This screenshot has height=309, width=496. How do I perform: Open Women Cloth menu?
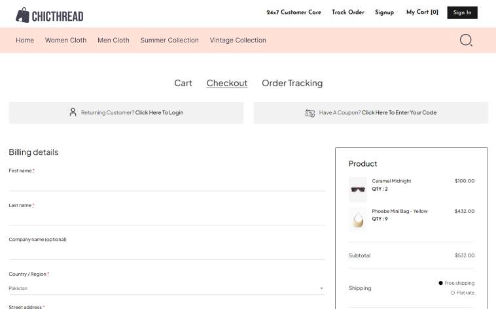(65, 41)
